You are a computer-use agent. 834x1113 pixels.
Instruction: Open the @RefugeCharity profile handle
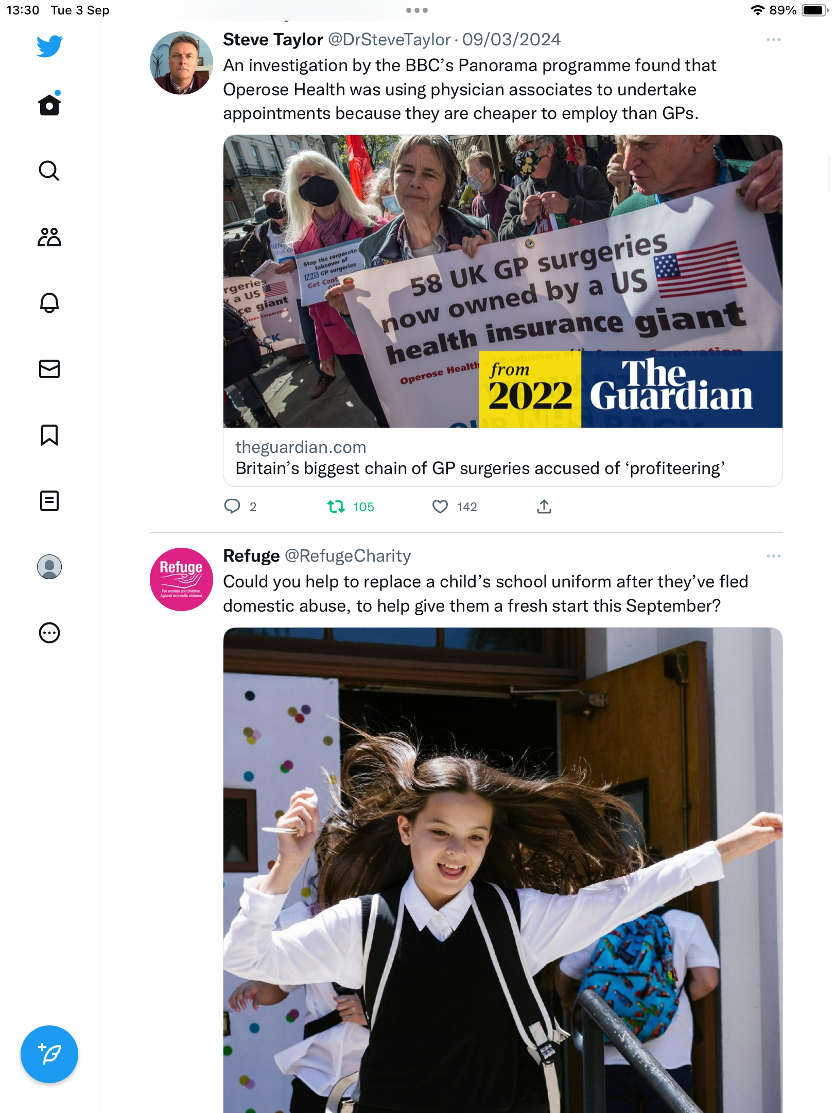[348, 556]
